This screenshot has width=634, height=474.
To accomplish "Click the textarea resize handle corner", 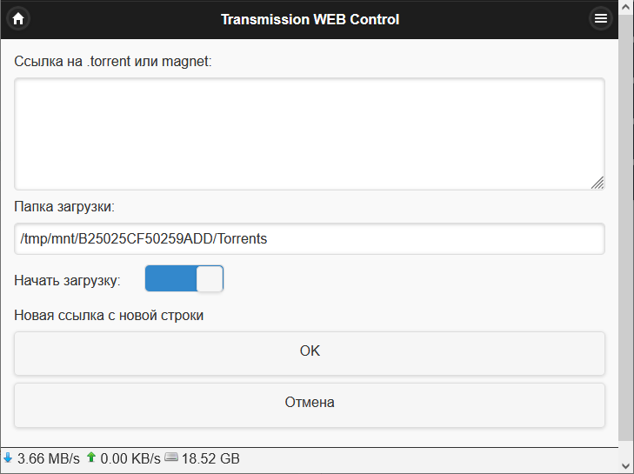I will 597,183.
